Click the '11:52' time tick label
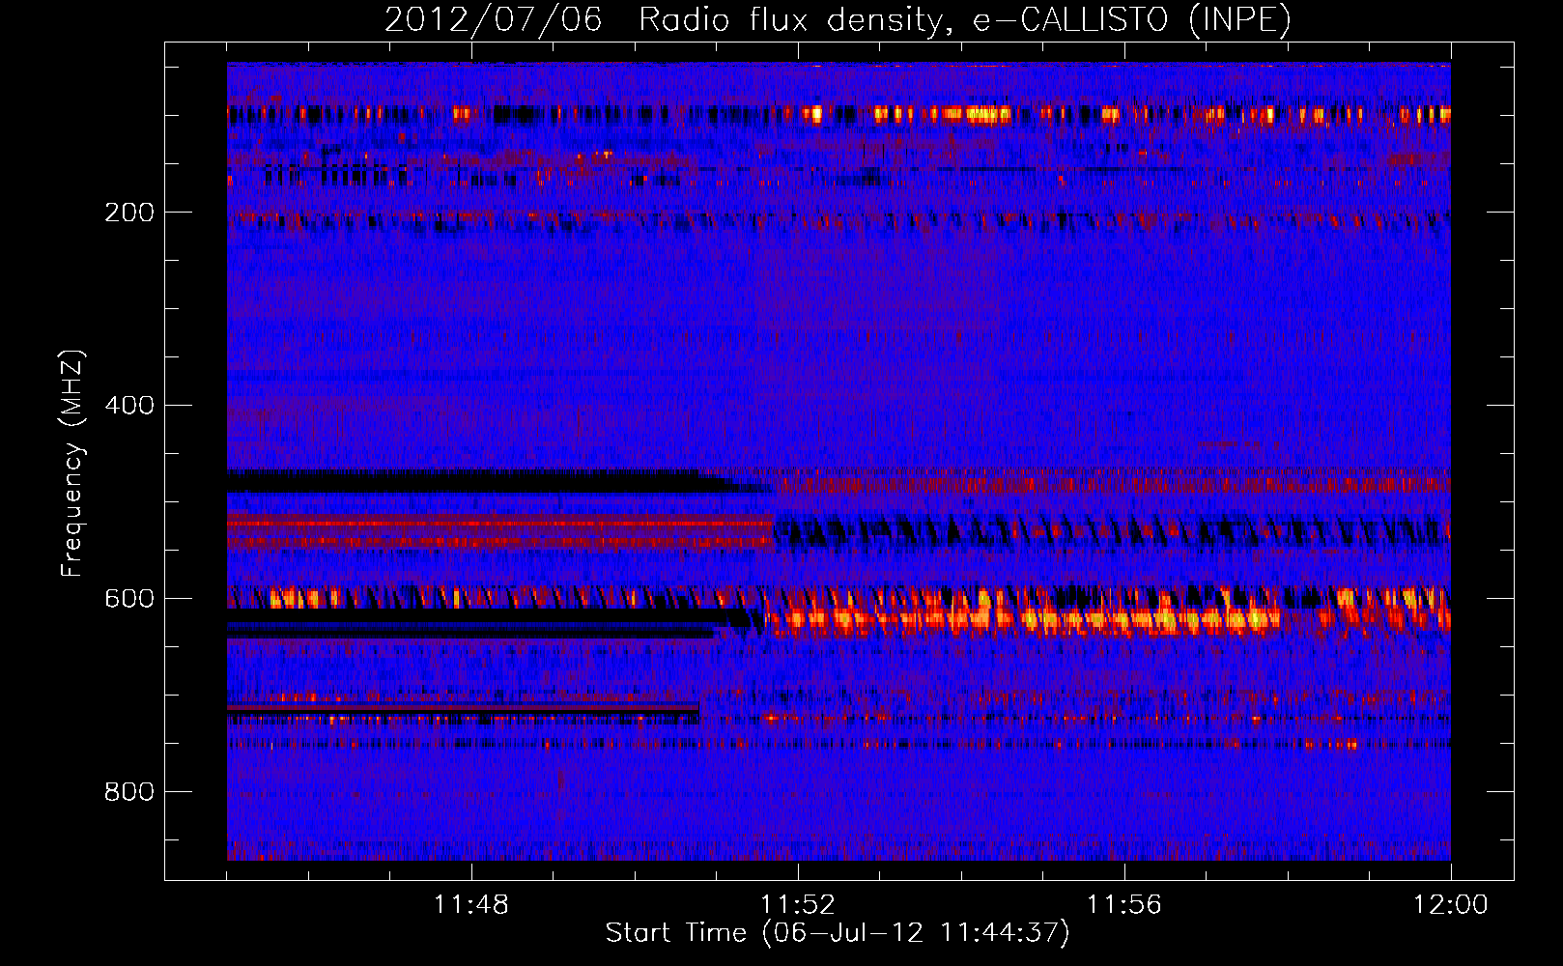 [x=798, y=905]
